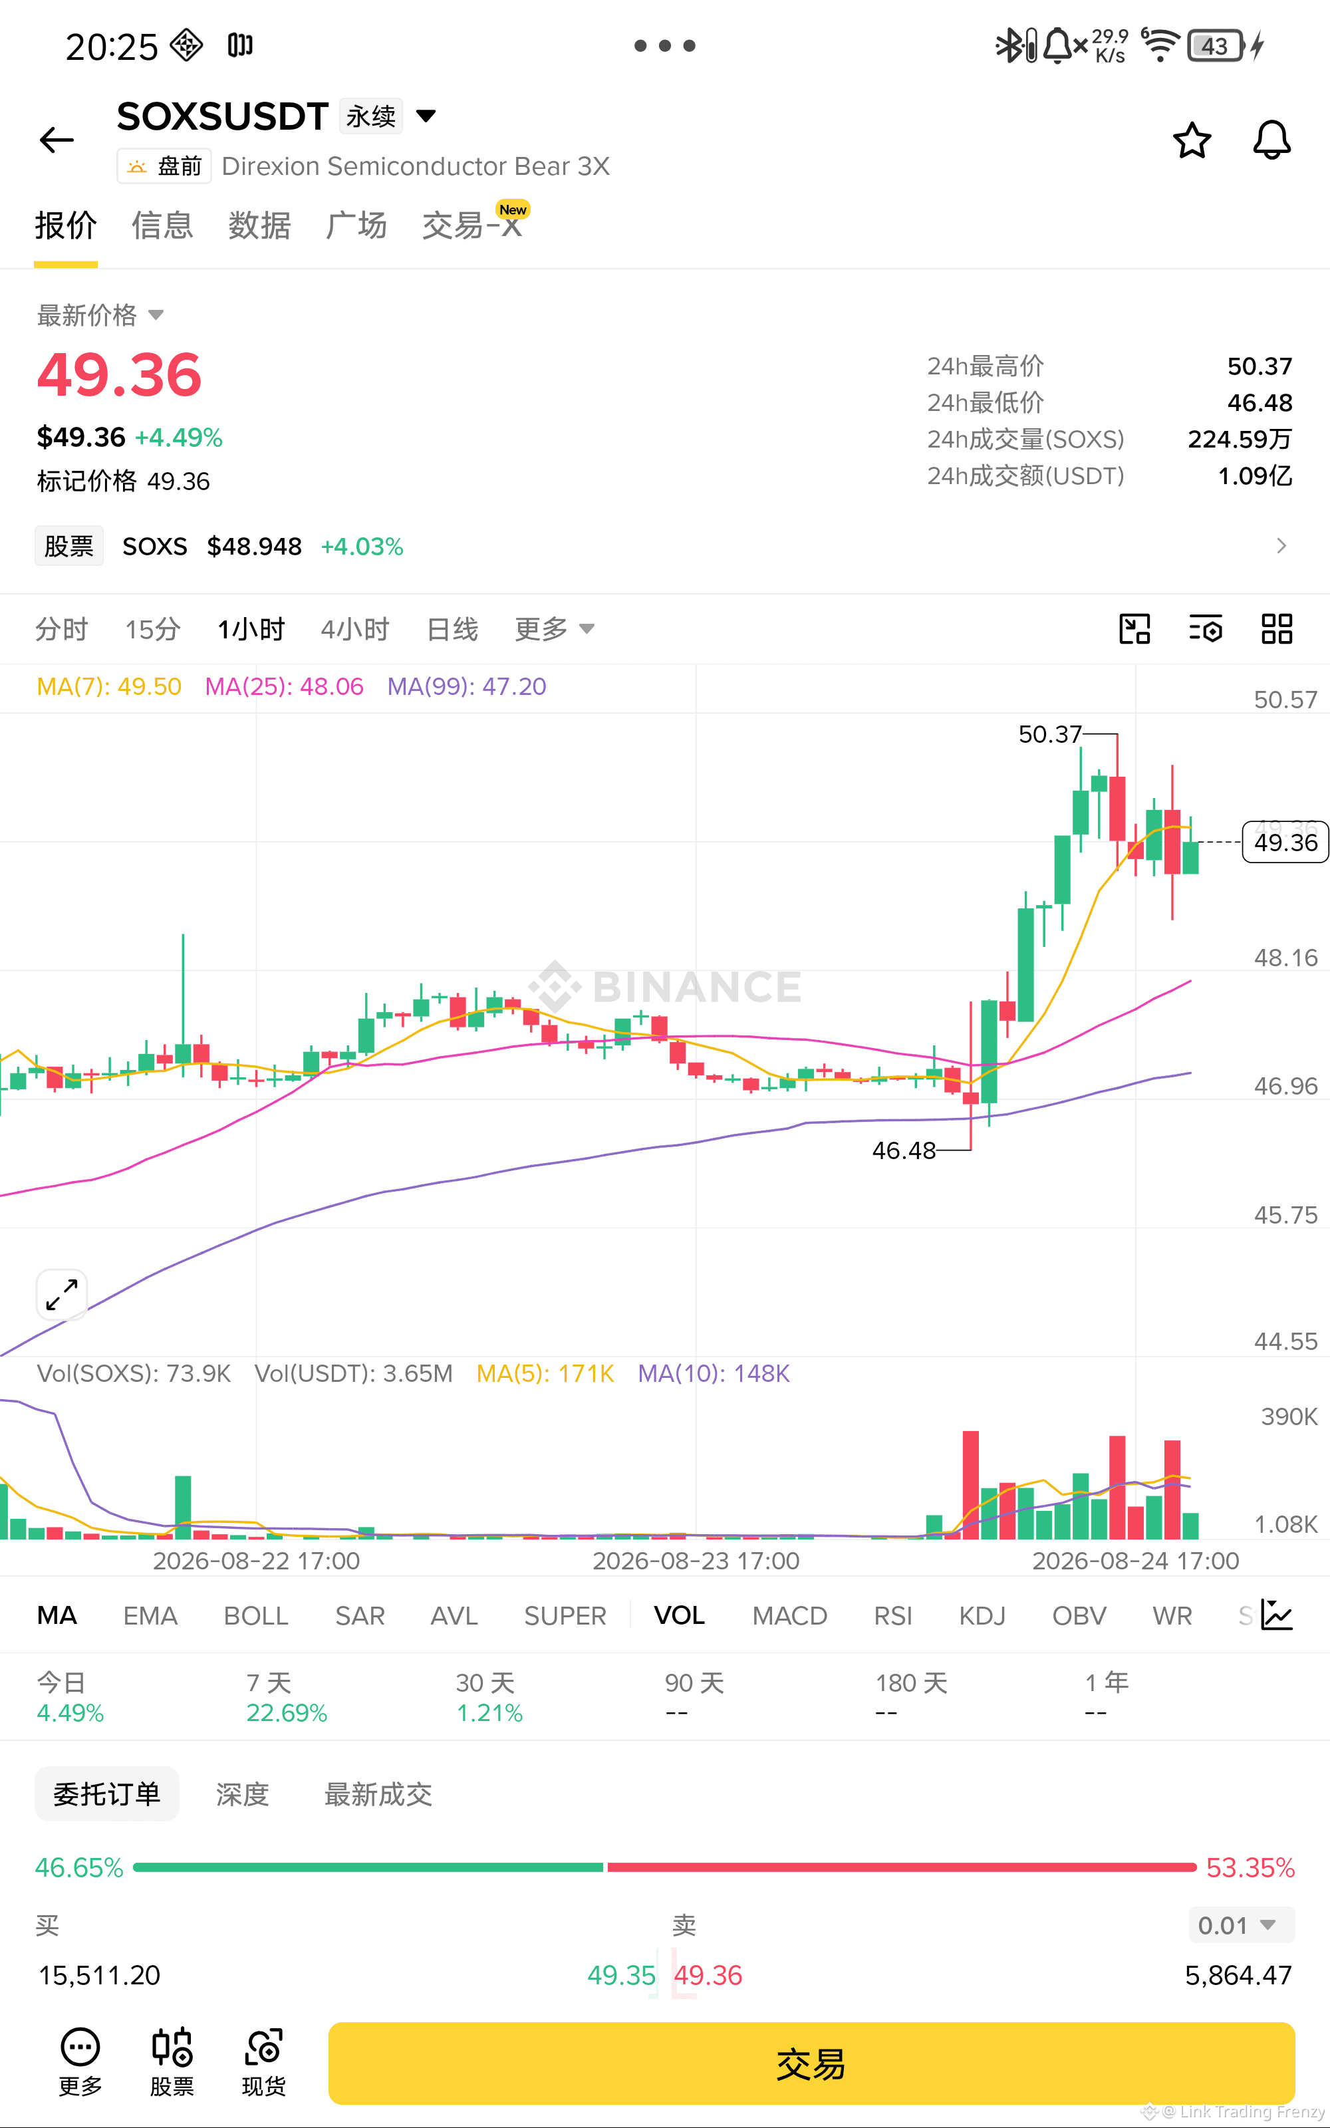This screenshot has width=1330, height=2128.
Task: Tap best ask price 49.36 in order book
Action: (x=708, y=1975)
